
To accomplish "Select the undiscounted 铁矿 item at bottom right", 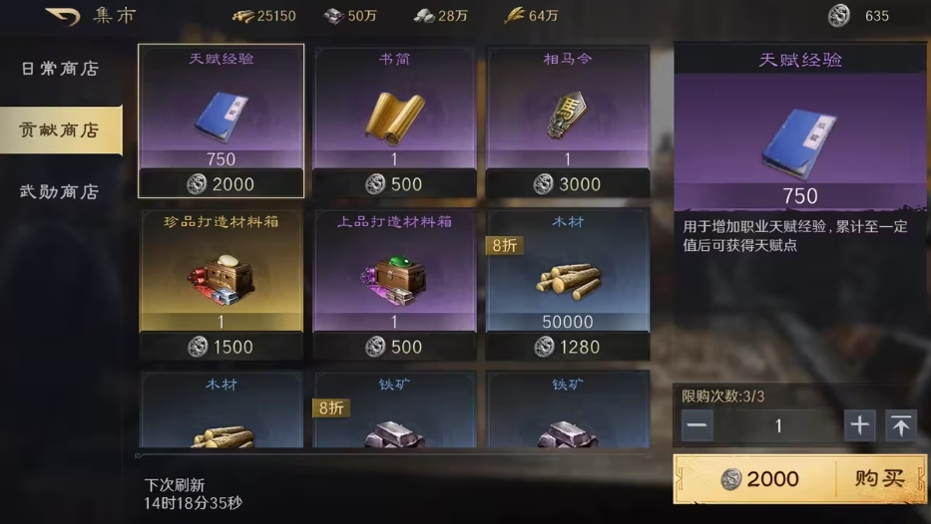I will coord(567,409).
